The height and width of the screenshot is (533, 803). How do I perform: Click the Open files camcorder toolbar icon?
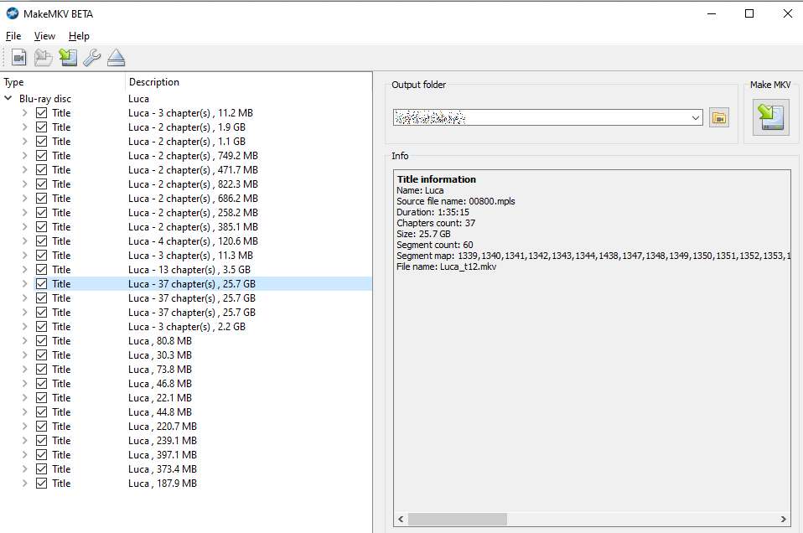[19, 58]
